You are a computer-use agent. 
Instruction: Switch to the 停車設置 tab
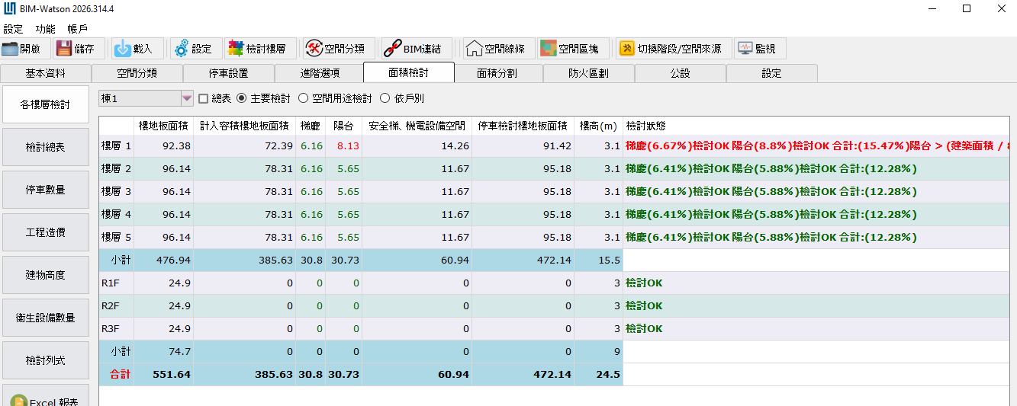pos(229,73)
